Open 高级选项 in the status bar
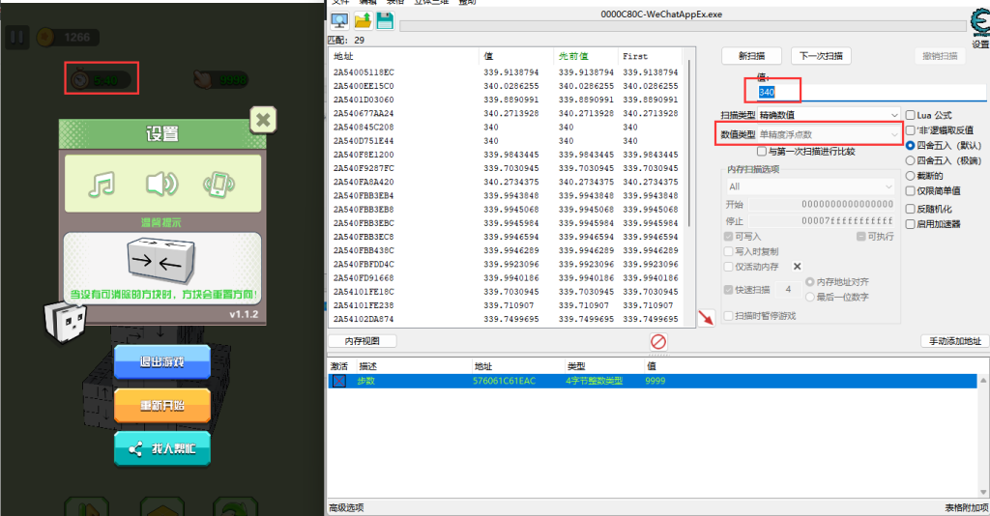The height and width of the screenshot is (516, 990). pyautogui.click(x=346, y=508)
